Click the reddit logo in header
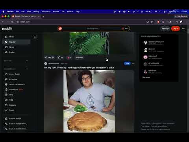189x142 pixels. tap(7, 28)
